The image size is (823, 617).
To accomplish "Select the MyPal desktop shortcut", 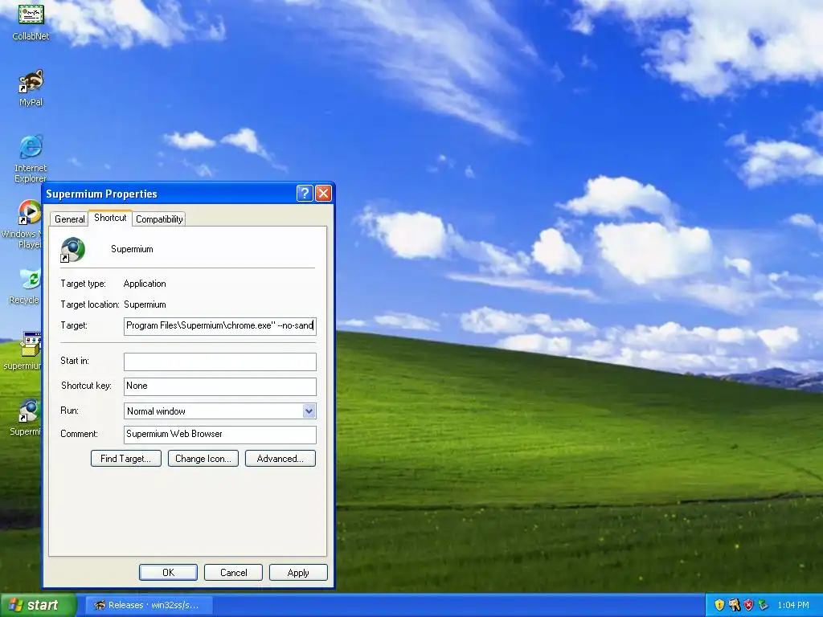I will pos(31,87).
